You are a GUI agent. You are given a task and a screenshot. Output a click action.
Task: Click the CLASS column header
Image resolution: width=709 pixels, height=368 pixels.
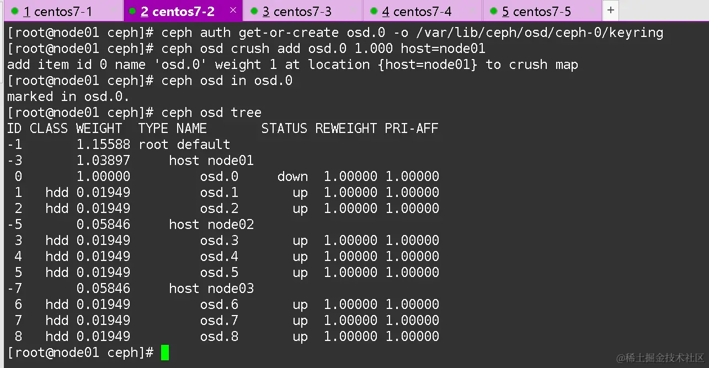tap(49, 129)
